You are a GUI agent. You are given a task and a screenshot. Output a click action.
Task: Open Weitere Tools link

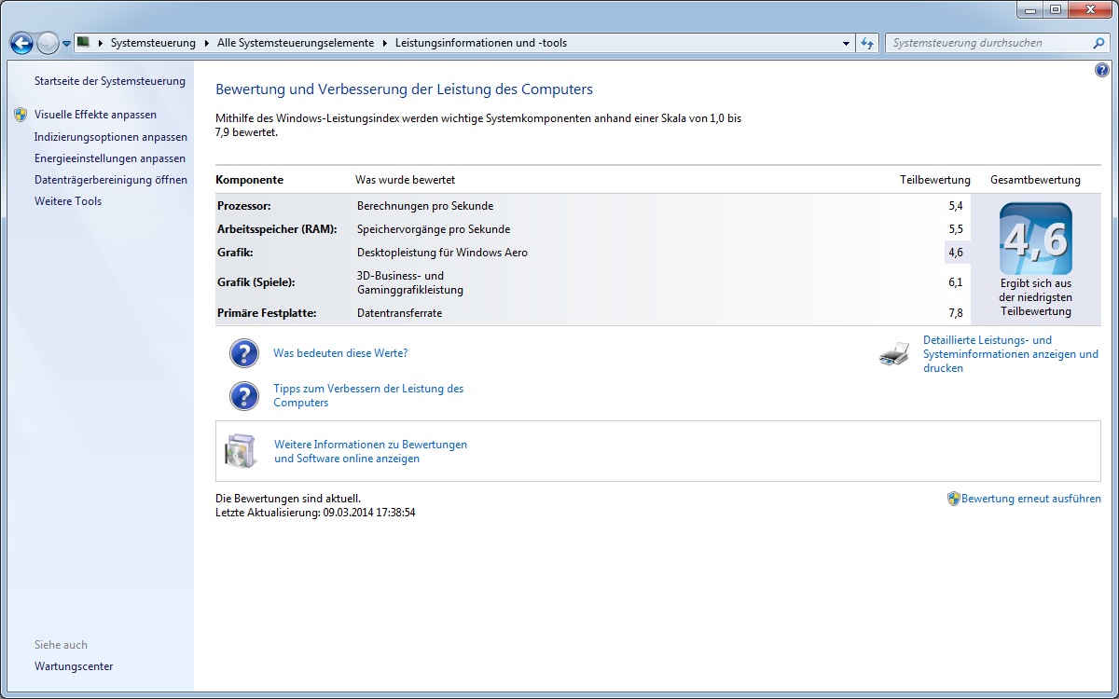click(68, 201)
